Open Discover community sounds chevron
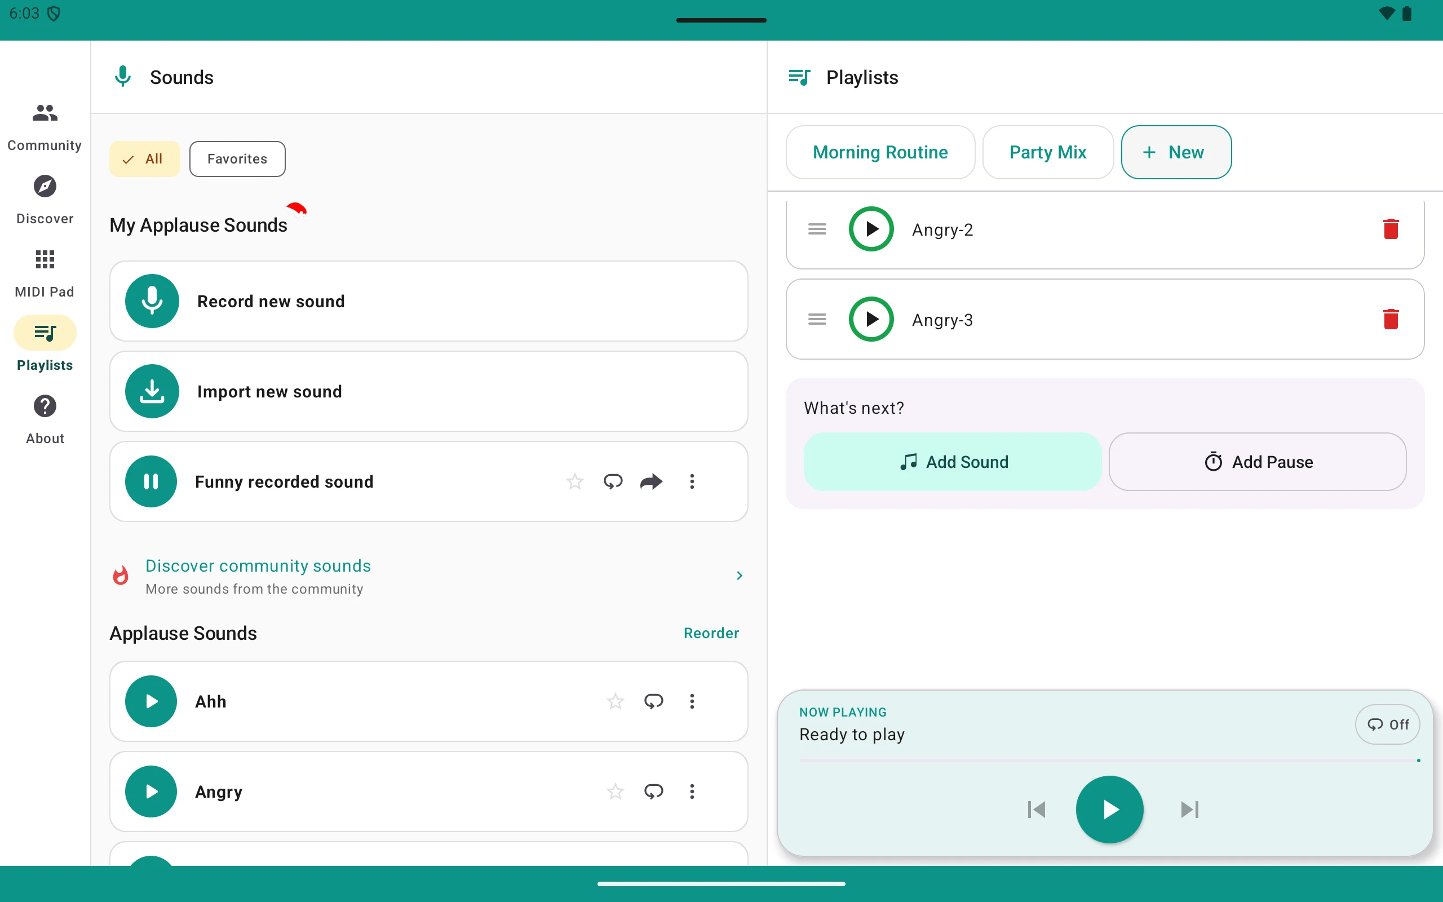Screen dimensions: 1443x902 pos(740,576)
